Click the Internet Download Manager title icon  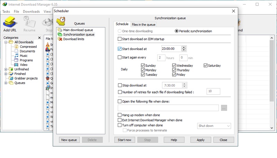(x=5, y=4)
